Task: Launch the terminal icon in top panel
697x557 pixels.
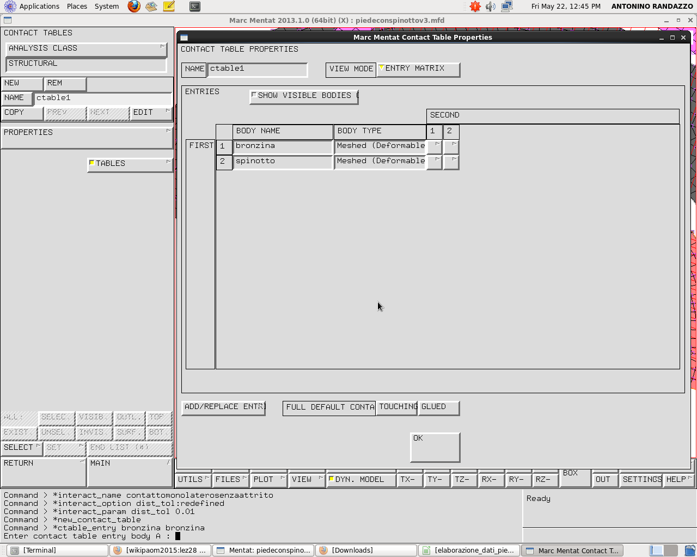Action: pyautogui.click(x=195, y=7)
